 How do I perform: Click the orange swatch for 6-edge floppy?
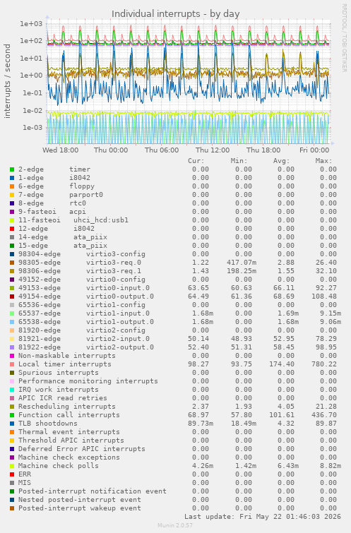[x=12, y=186]
